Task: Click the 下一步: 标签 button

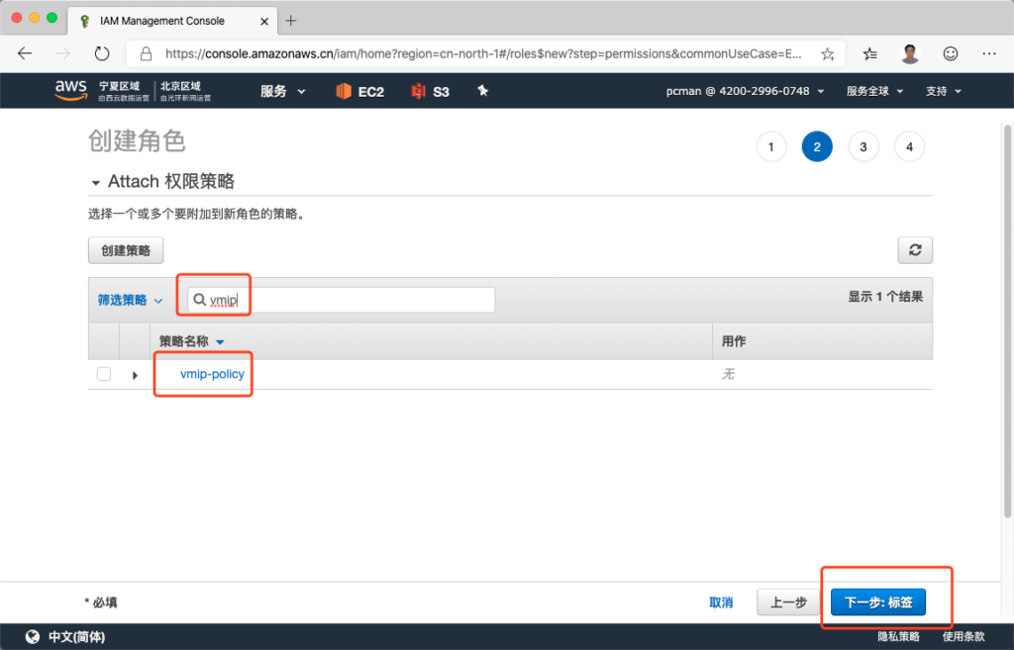Action: coord(878,602)
